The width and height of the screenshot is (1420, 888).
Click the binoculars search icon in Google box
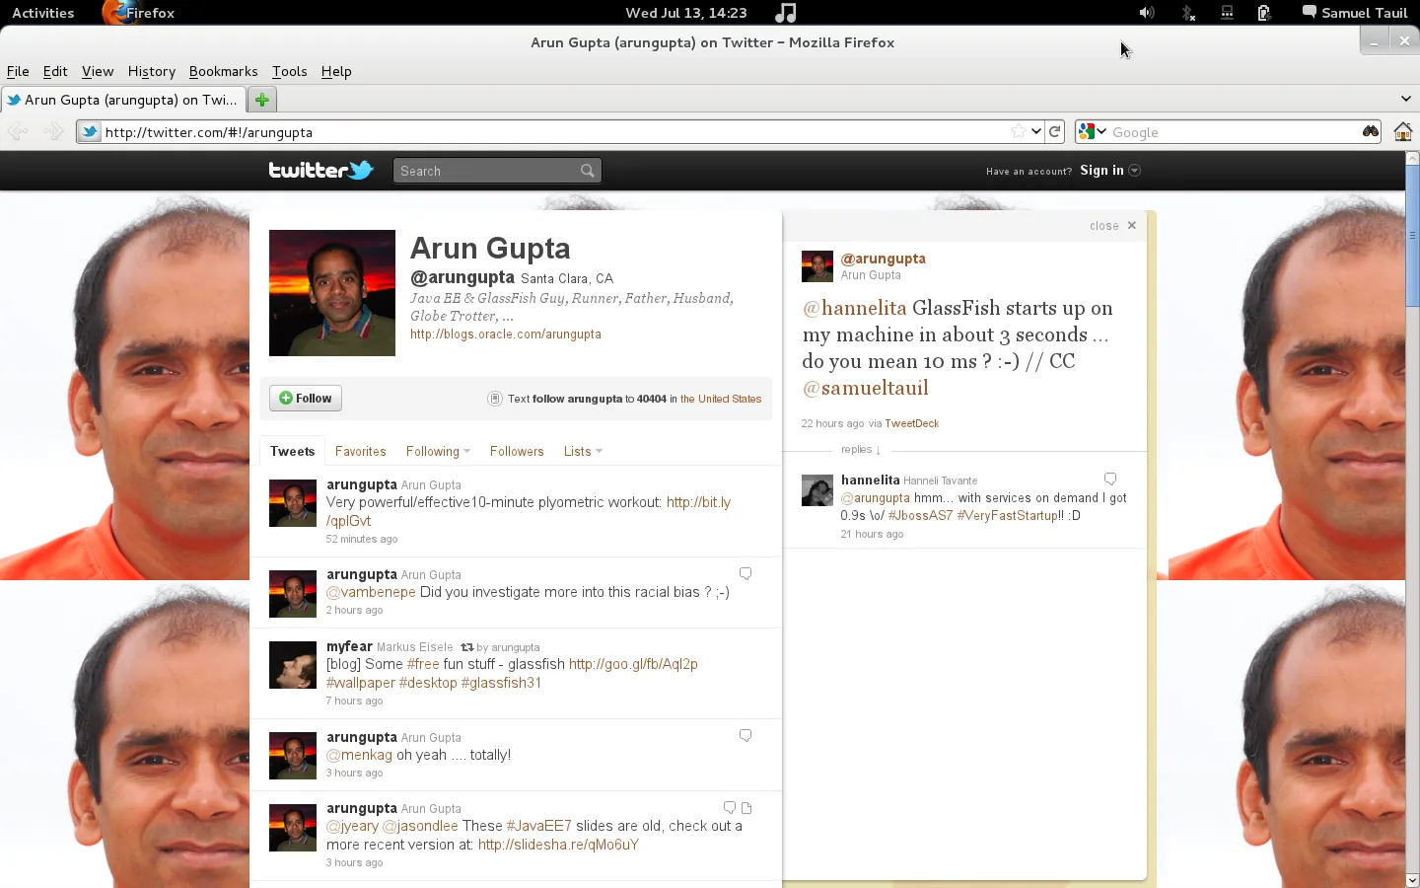pos(1371,132)
